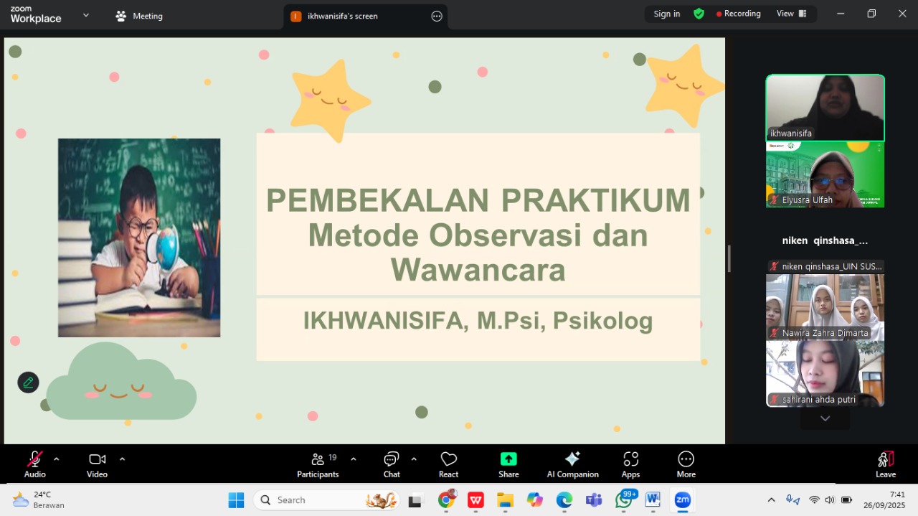Leave the meeting

pos(885,464)
